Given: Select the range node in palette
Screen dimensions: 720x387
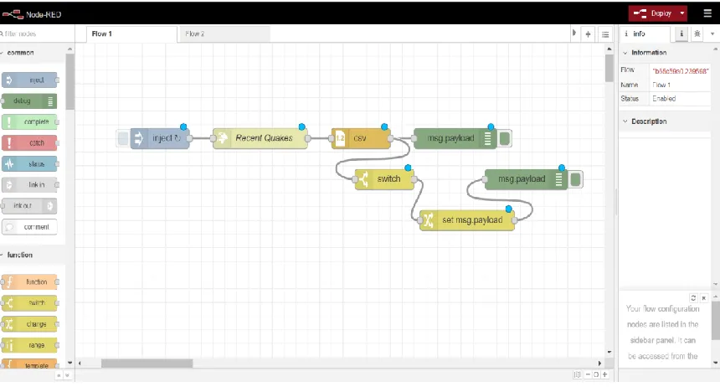Looking at the screenshot, I should 30,345.
